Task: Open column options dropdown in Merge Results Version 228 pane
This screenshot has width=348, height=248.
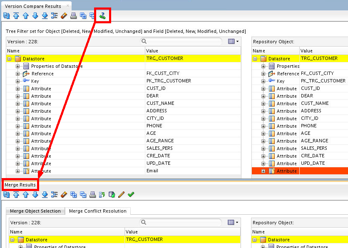Action: pyautogui.click(x=233, y=222)
